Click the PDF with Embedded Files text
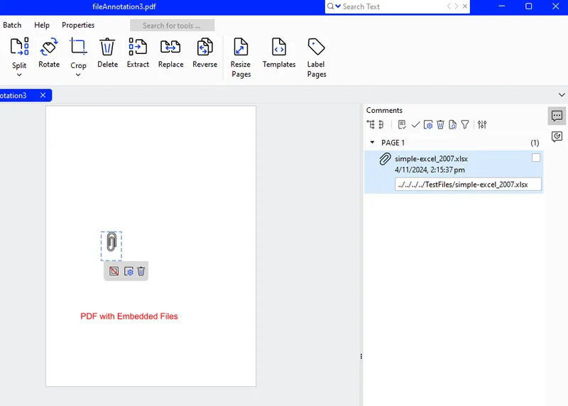 (129, 316)
